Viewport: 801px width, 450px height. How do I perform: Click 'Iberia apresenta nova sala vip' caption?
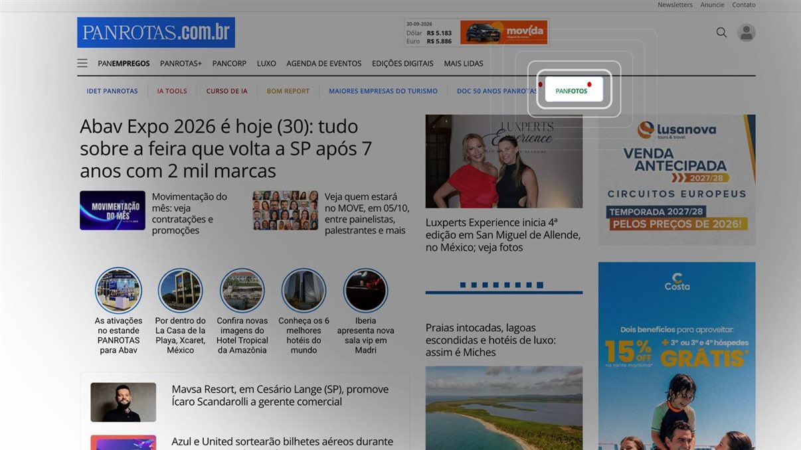365,335
